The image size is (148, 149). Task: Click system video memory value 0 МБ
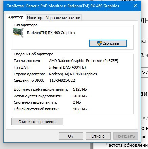point(77,102)
